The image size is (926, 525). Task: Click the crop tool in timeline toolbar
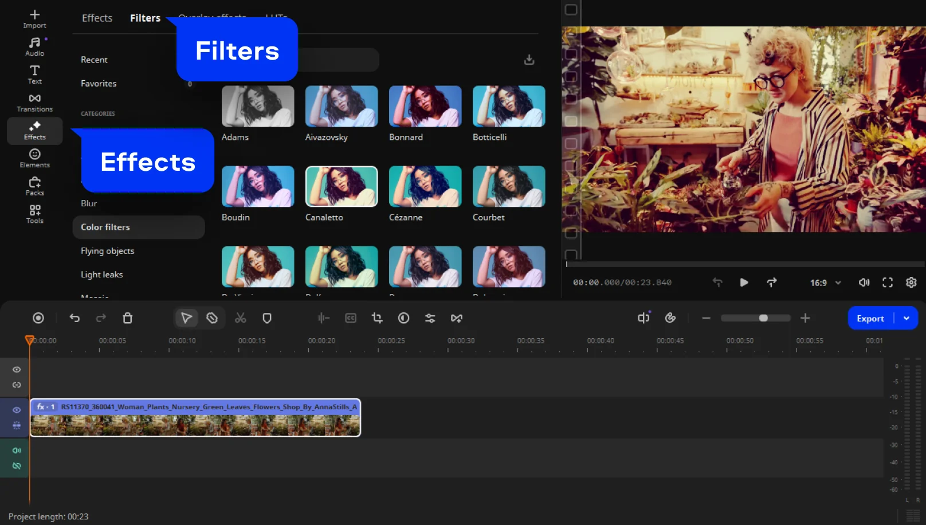(377, 318)
